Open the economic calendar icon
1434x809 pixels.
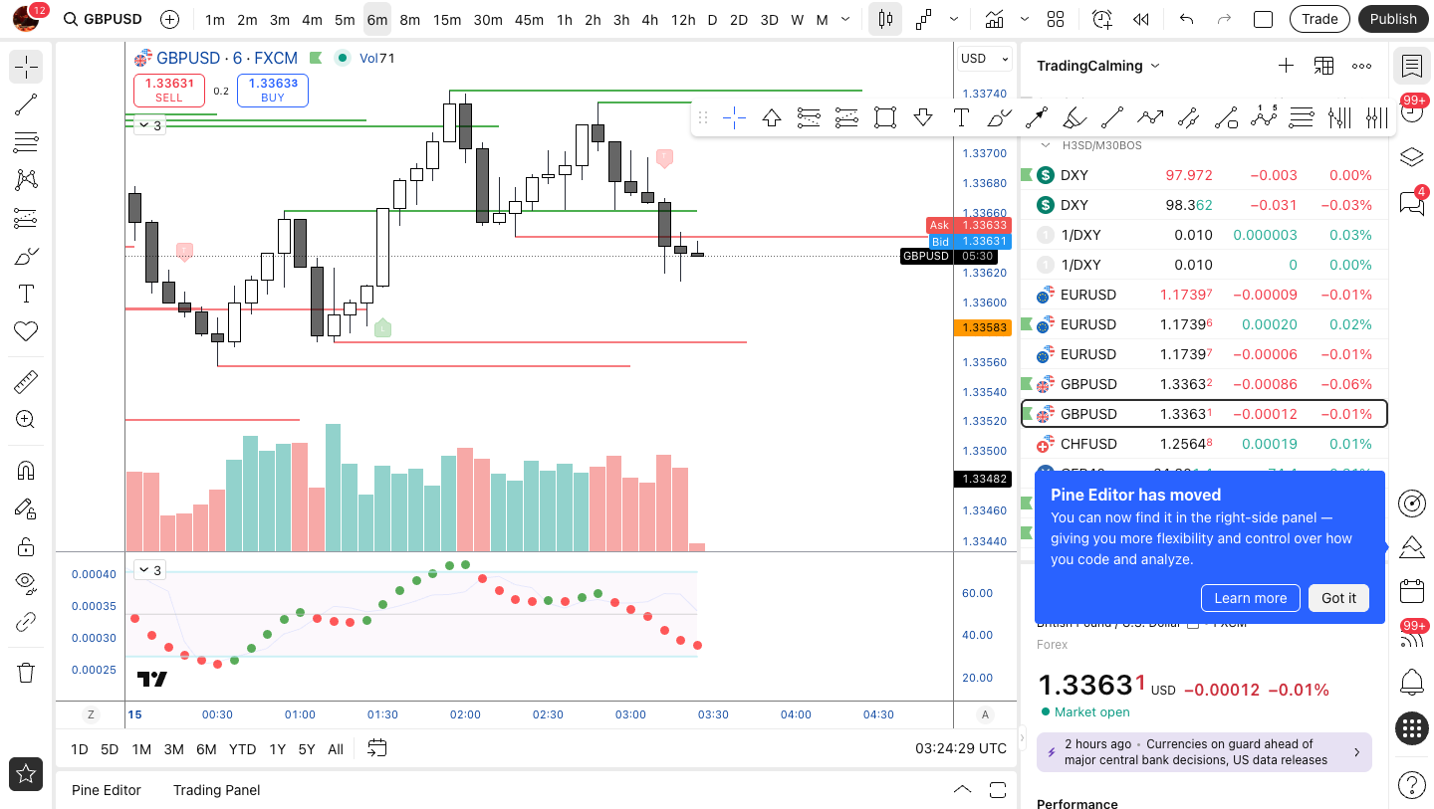coord(1411,591)
